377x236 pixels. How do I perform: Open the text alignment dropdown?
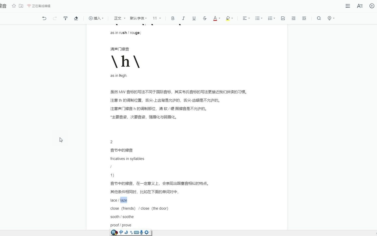click(246, 18)
